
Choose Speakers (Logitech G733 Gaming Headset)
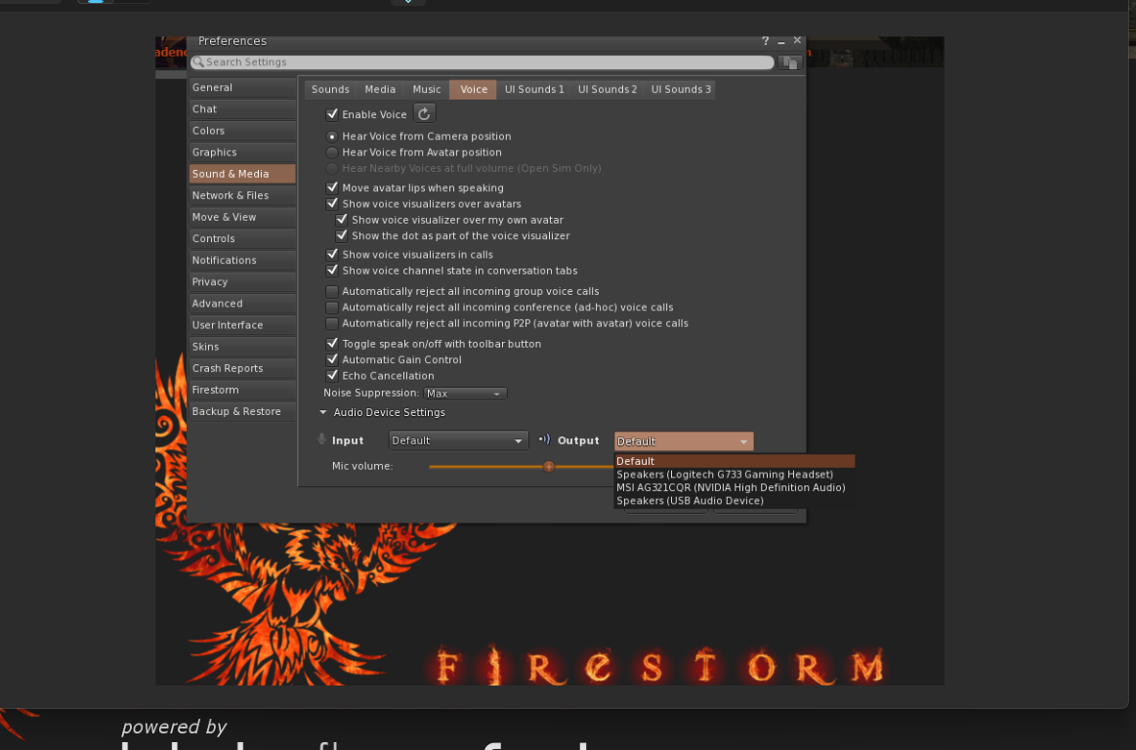(x=735, y=475)
